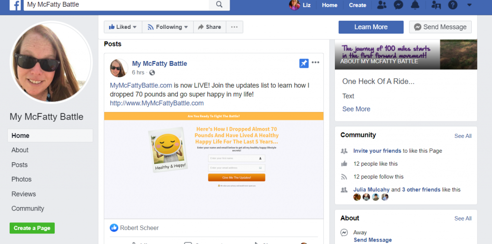The image size is (492, 244).
Task: Open the http://www.MyMcFattyBattle.com link
Action: tap(157, 103)
